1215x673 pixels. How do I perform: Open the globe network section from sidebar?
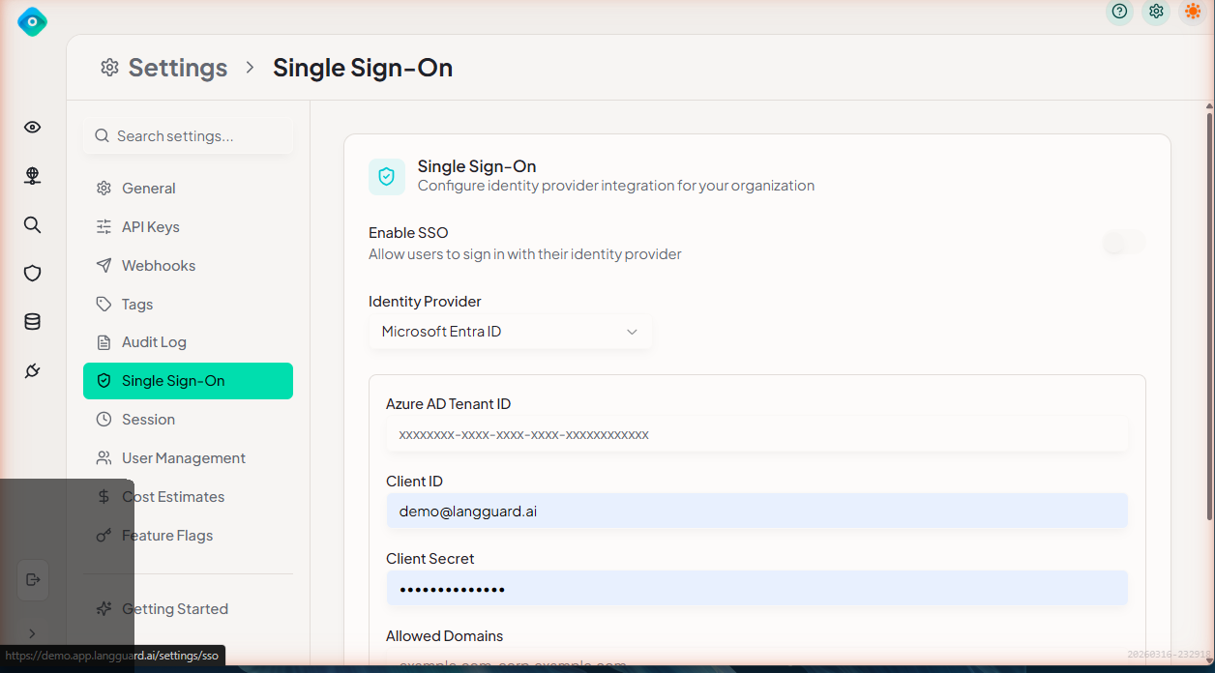(x=32, y=176)
